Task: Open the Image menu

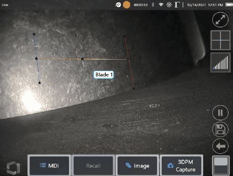Action: tap(137, 166)
